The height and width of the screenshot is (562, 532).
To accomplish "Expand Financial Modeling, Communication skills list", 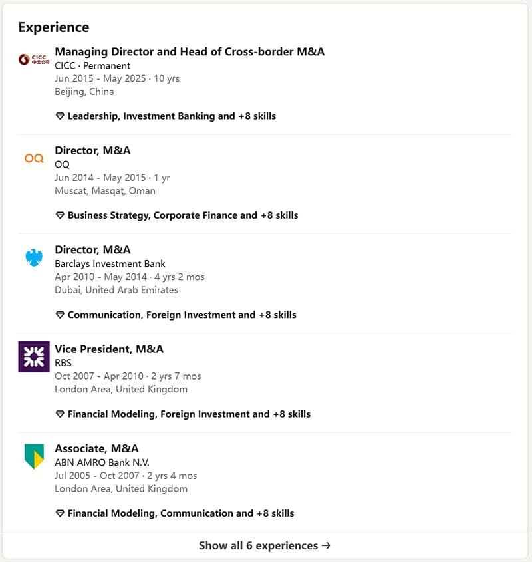I will pos(181,513).
